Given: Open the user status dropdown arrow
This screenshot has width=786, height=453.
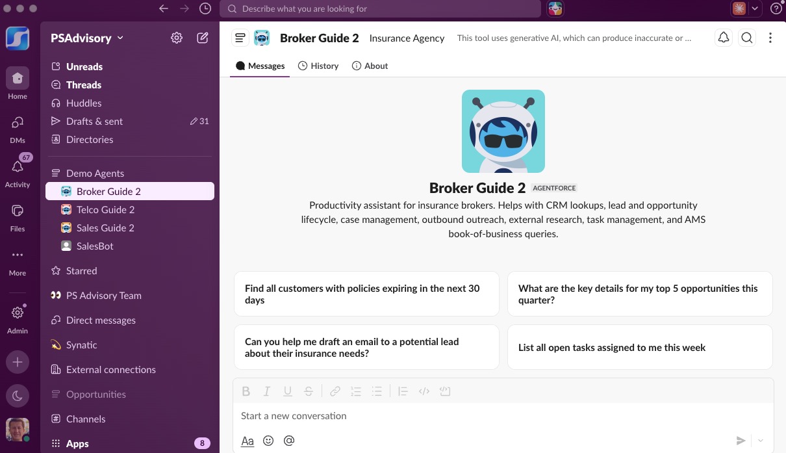Looking at the screenshot, I should [755, 8].
